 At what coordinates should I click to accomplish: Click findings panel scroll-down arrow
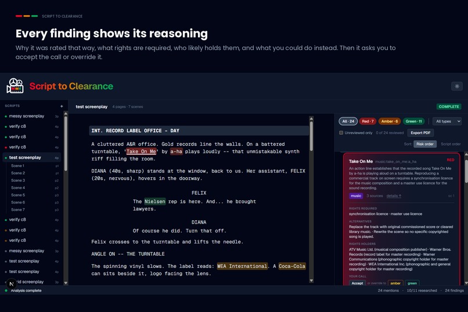pos(466,283)
